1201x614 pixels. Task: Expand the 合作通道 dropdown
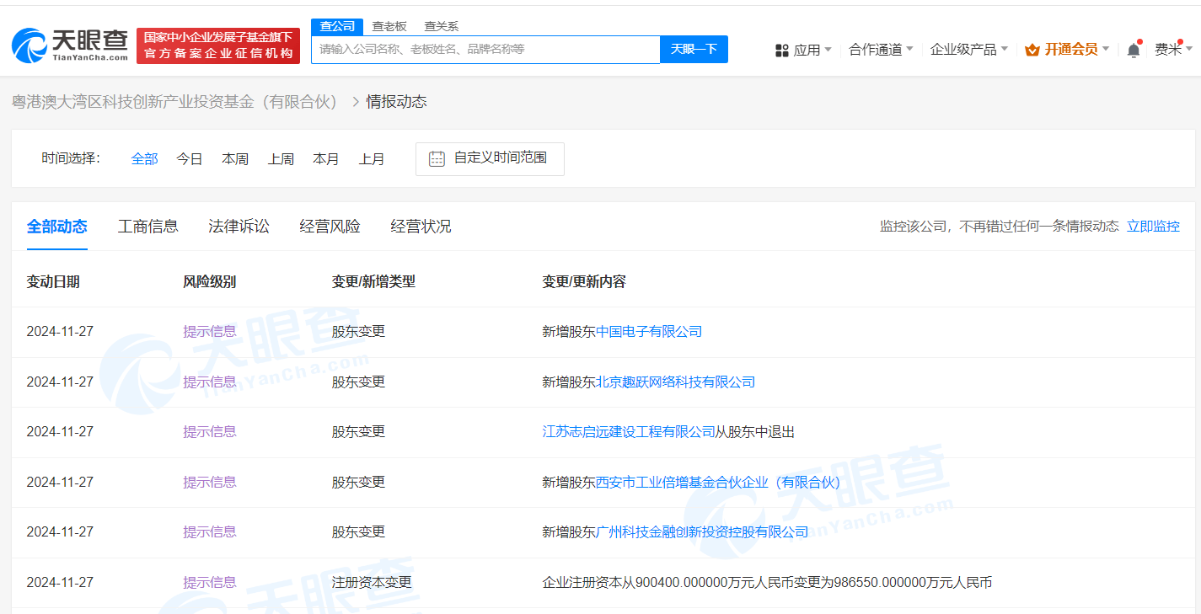click(x=880, y=50)
